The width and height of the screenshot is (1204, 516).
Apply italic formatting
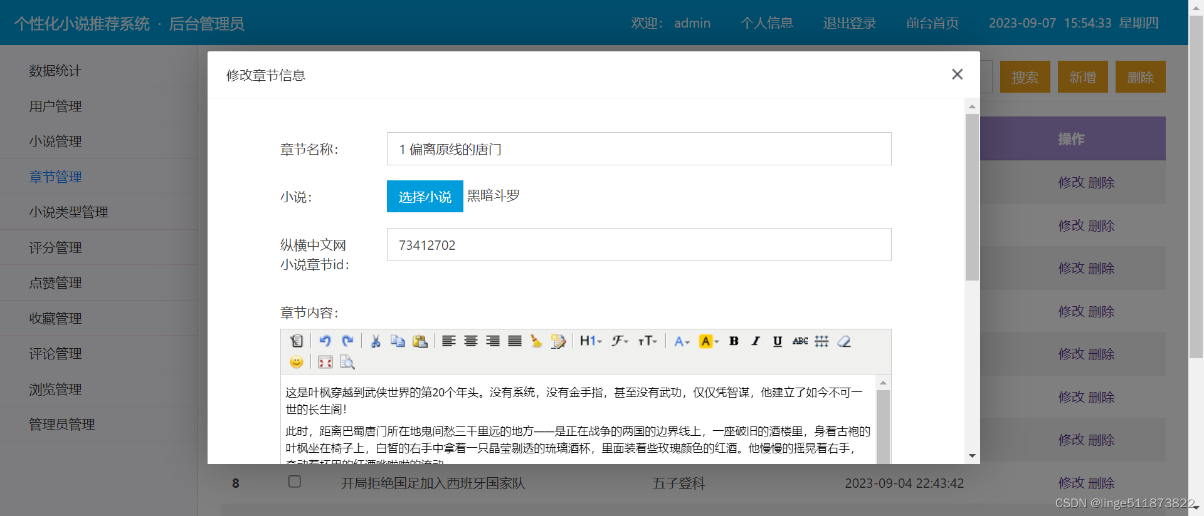[x=756, y=341]
